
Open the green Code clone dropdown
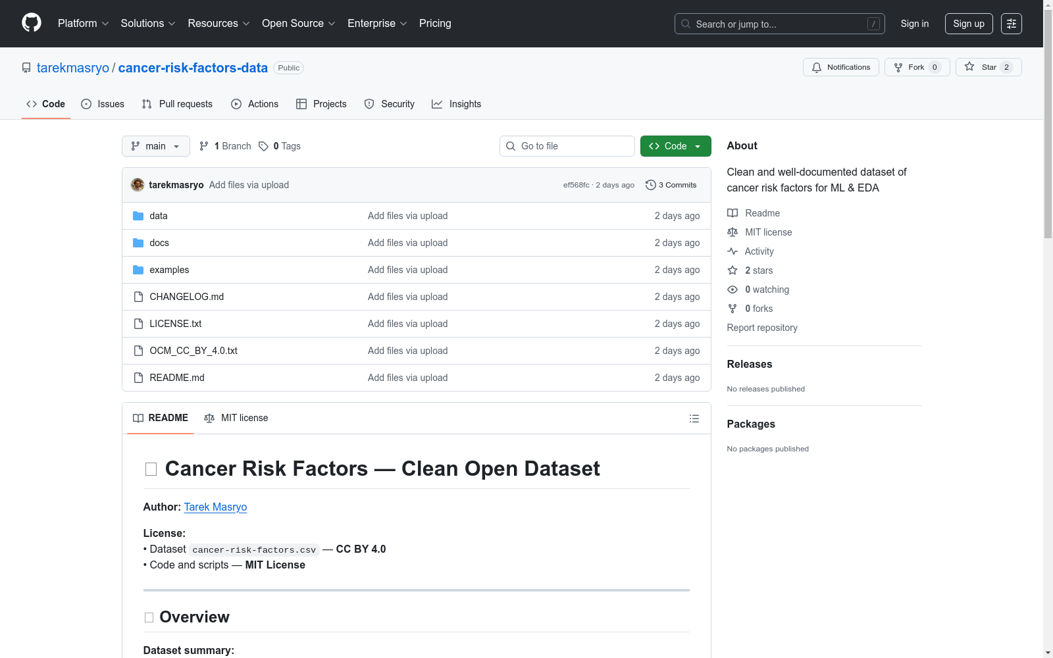[x=675, y=146]
